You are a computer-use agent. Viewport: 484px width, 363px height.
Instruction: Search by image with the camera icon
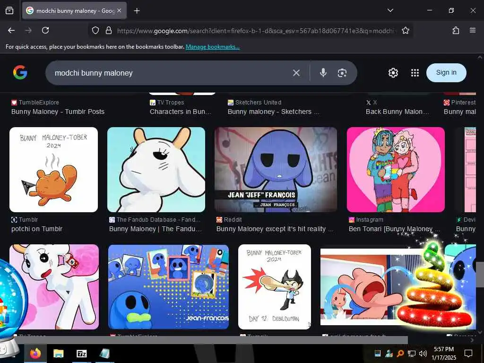[x=342, y=73]
